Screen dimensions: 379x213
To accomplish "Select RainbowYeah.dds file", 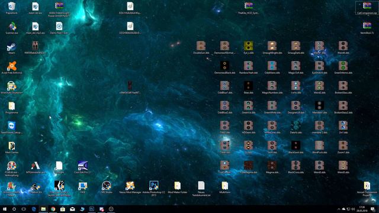I will pyautogui.click(x=249, y=67).
